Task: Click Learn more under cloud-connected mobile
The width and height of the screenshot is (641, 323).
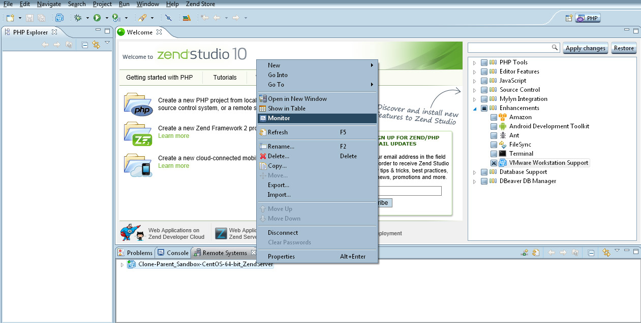Action: pyautogui.click(x=173, y=166)
